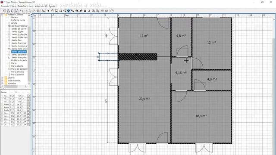Click the New home toolbar icon
Screen dimensions: 276x155
(x=4, y=11)
